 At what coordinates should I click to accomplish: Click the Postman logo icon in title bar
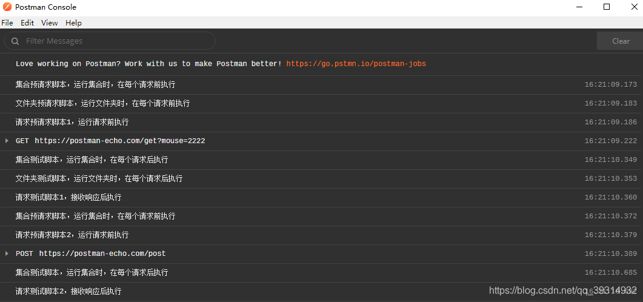coord(7,7)
